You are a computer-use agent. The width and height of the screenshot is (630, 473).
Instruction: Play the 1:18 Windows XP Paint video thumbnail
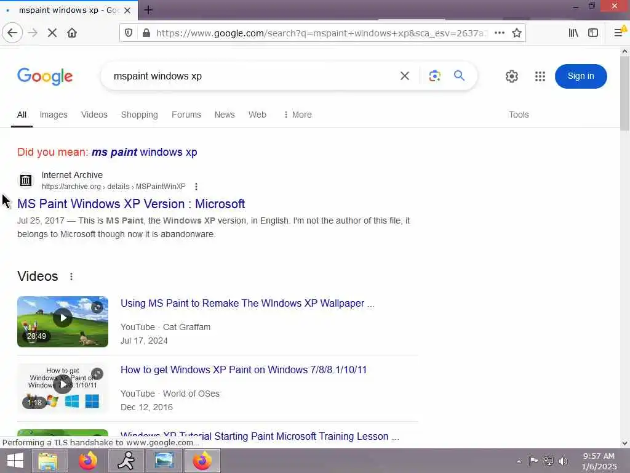click(x=63, y=388)
